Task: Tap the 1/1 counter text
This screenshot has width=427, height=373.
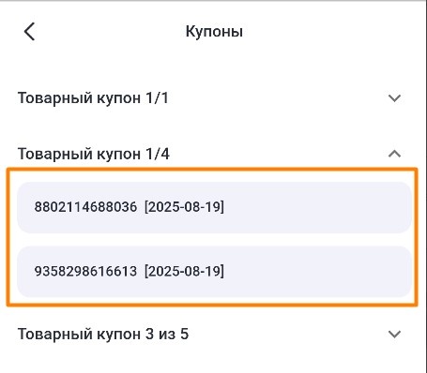Action: 157,98
